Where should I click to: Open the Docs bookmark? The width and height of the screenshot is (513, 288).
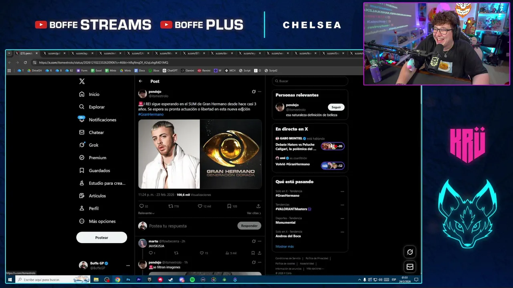[x=139, y=70]
